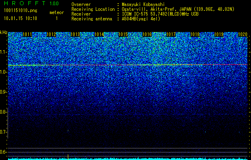
Task: Click the 1013 time marker
Action: click(x=75, y=34)
